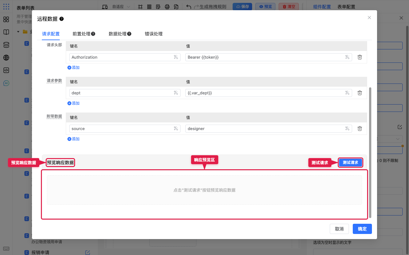
Task: Click the dialog's vertical scrollbar
Action: [x=370, y=152]
